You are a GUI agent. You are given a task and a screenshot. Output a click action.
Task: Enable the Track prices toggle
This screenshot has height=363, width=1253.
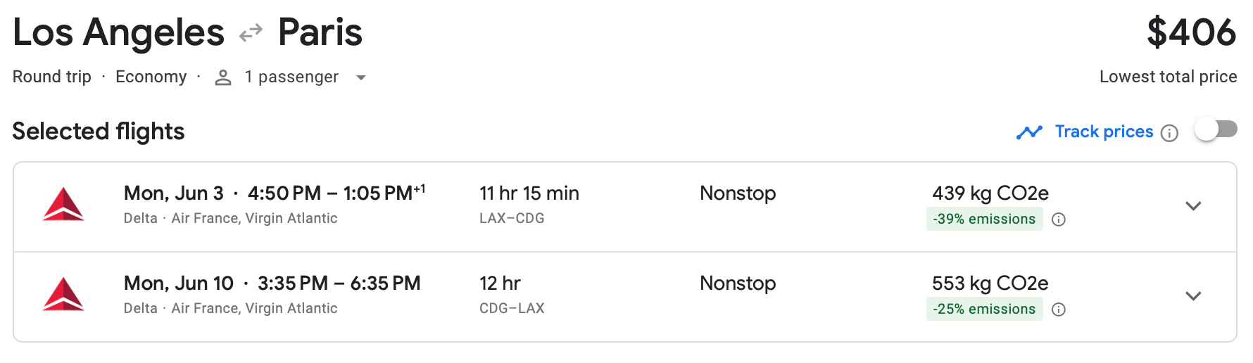(x=1216, y=129)
